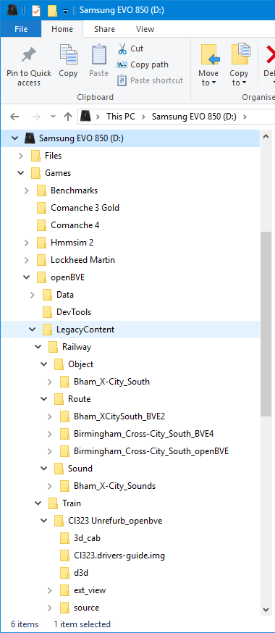Click This PC in the address bar
Screen dimensions: 275x633
point(121,117)
